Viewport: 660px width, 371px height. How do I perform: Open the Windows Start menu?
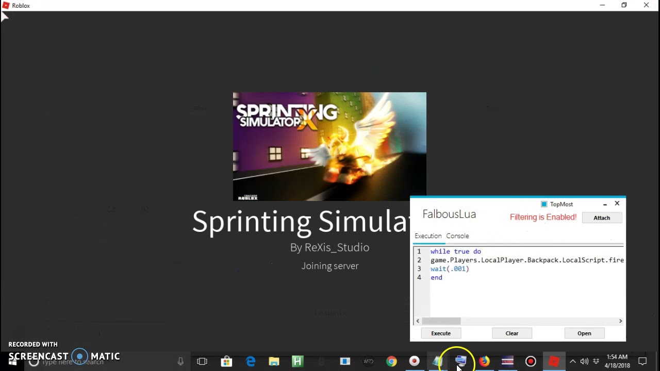[12, 362]
